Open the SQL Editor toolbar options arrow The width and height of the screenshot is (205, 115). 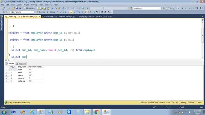pyautogui.click(x=112, y=12)
